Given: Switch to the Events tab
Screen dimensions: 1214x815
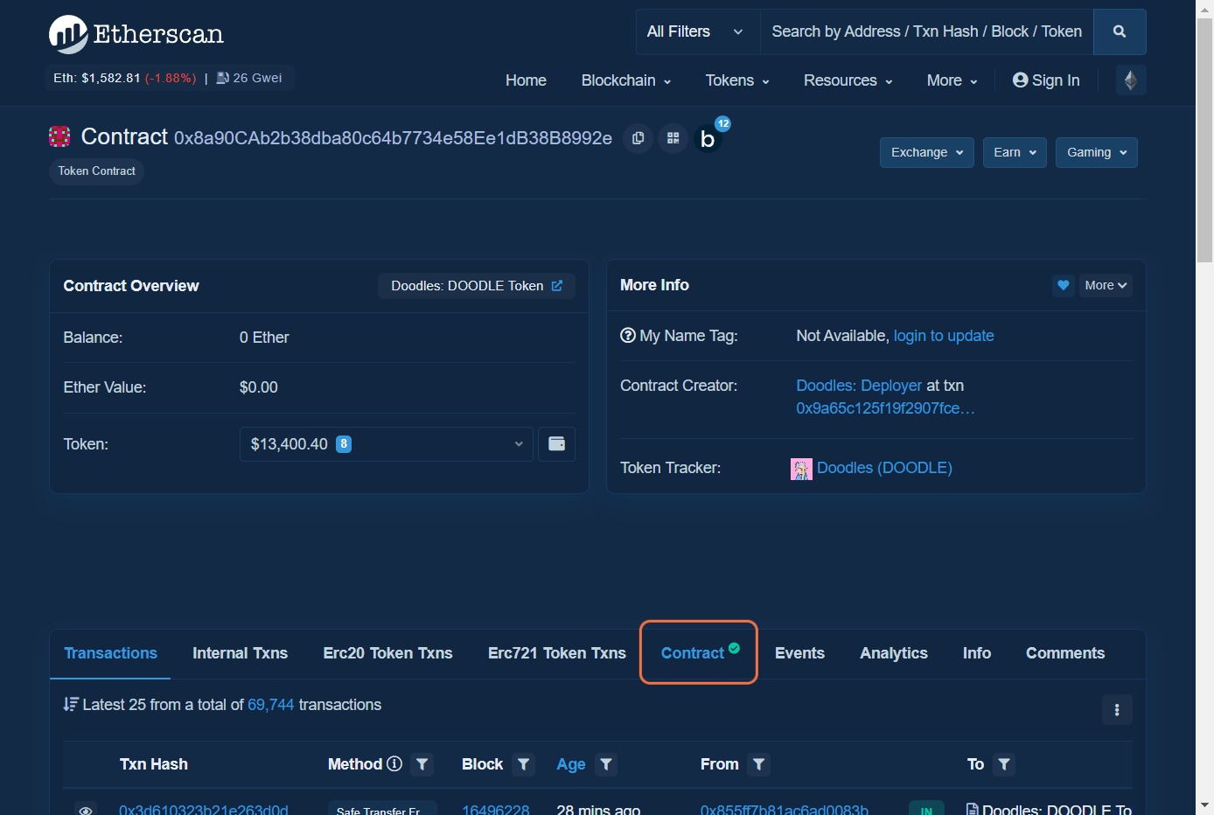Looking at the screenshot, I should pos(799,653).
